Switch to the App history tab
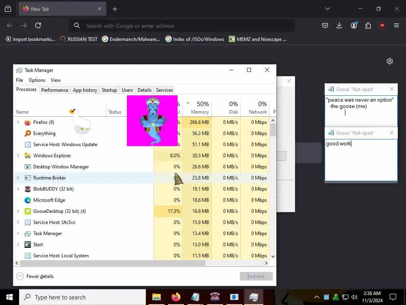Viewport: 406px width, 305px height. tap(85, 90)
